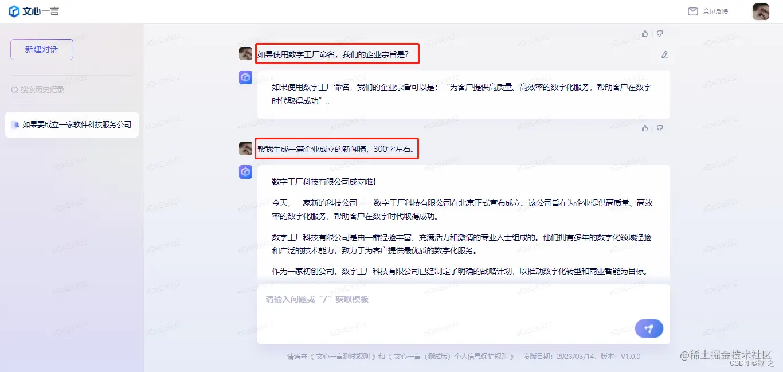Click the send message arrow button
The image size is (783, 372).
tap(649, 328)
